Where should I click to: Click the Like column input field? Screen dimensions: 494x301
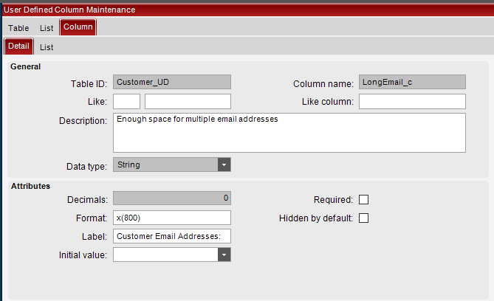[412, 101]
